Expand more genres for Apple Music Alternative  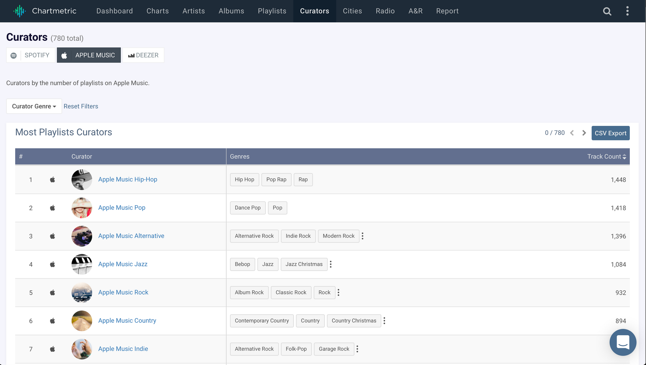pyautogui.click(x=363, y=236)
